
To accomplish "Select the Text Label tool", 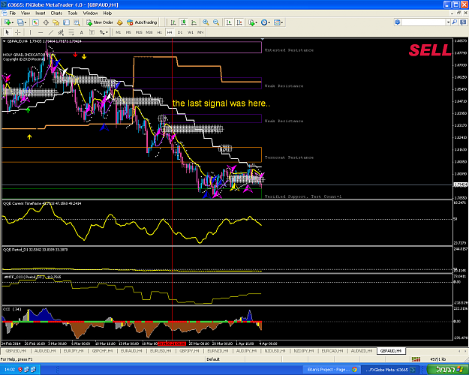I will pos(92,32).
